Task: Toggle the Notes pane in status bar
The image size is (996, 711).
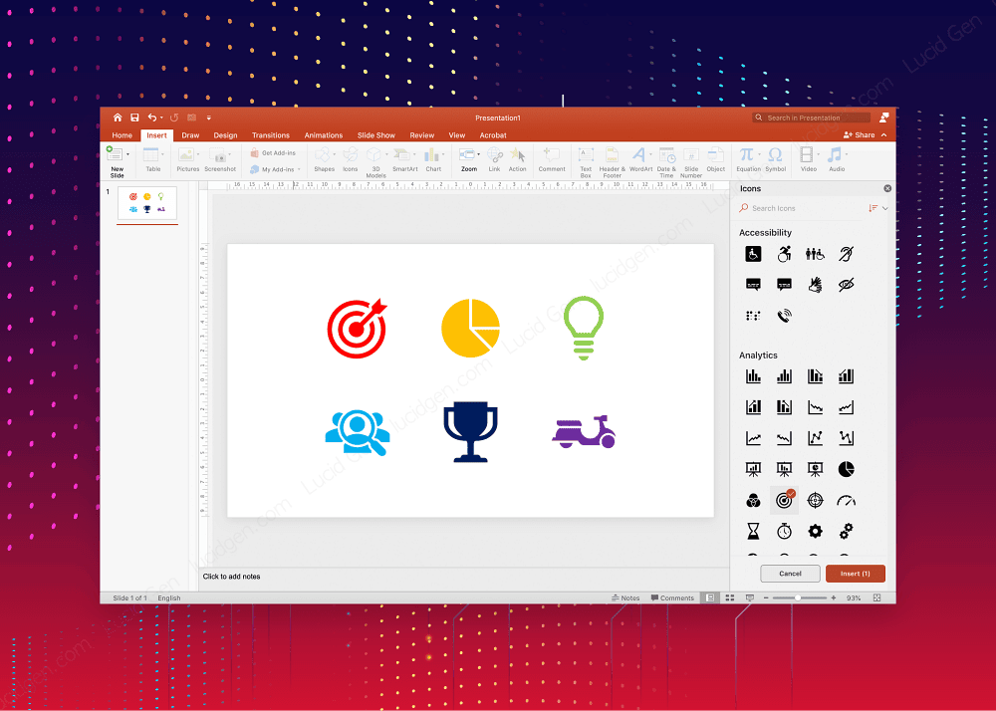Action: pos(625,597)
